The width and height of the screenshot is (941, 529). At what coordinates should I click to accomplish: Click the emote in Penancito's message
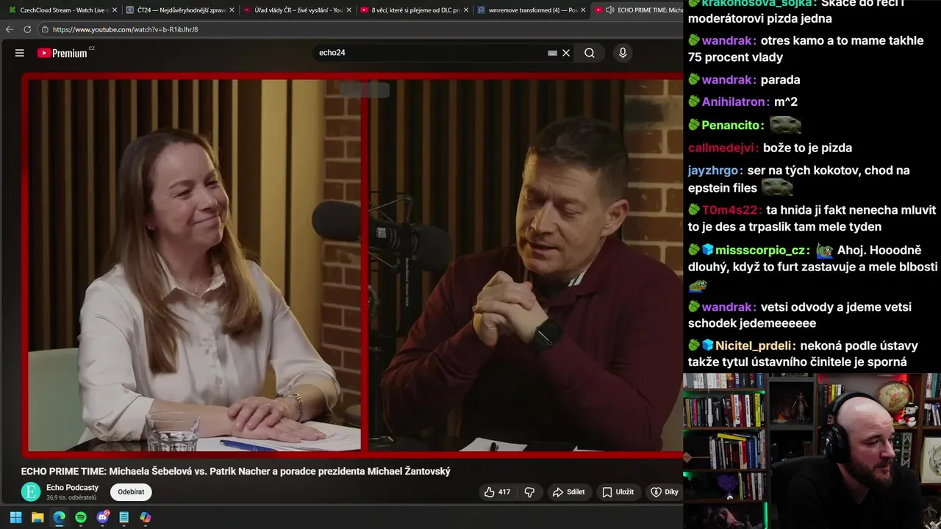click(785, 125)
